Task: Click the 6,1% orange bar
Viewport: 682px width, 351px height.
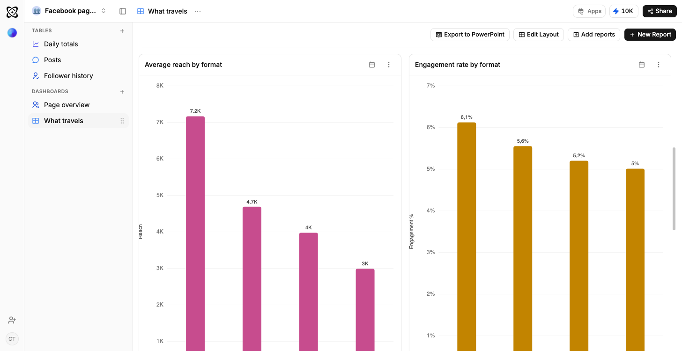Action: click(467, 237)
